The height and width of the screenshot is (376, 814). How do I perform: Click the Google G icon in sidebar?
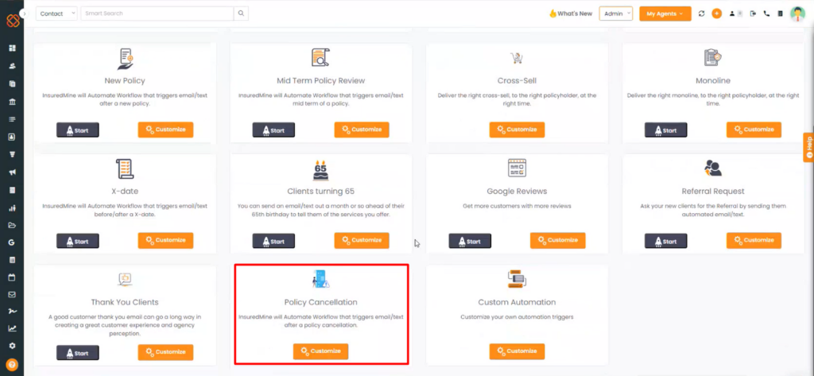click(12, 242)
